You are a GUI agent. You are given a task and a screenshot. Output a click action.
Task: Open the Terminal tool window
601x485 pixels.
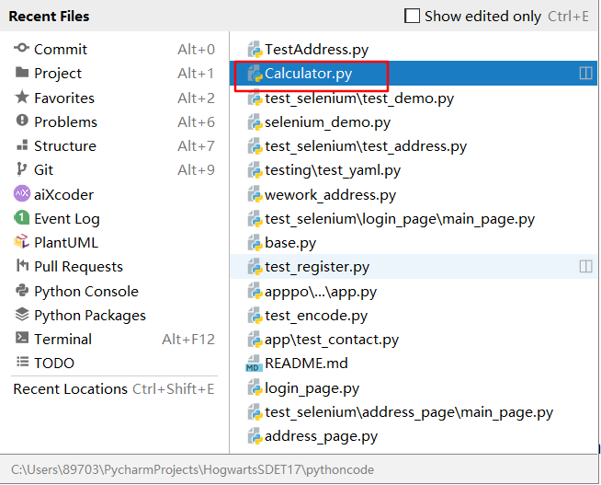coord(114,340)
